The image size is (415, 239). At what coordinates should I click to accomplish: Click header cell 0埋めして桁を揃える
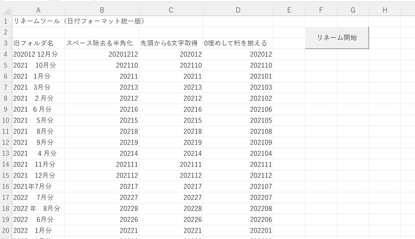(x=238, y=43)
